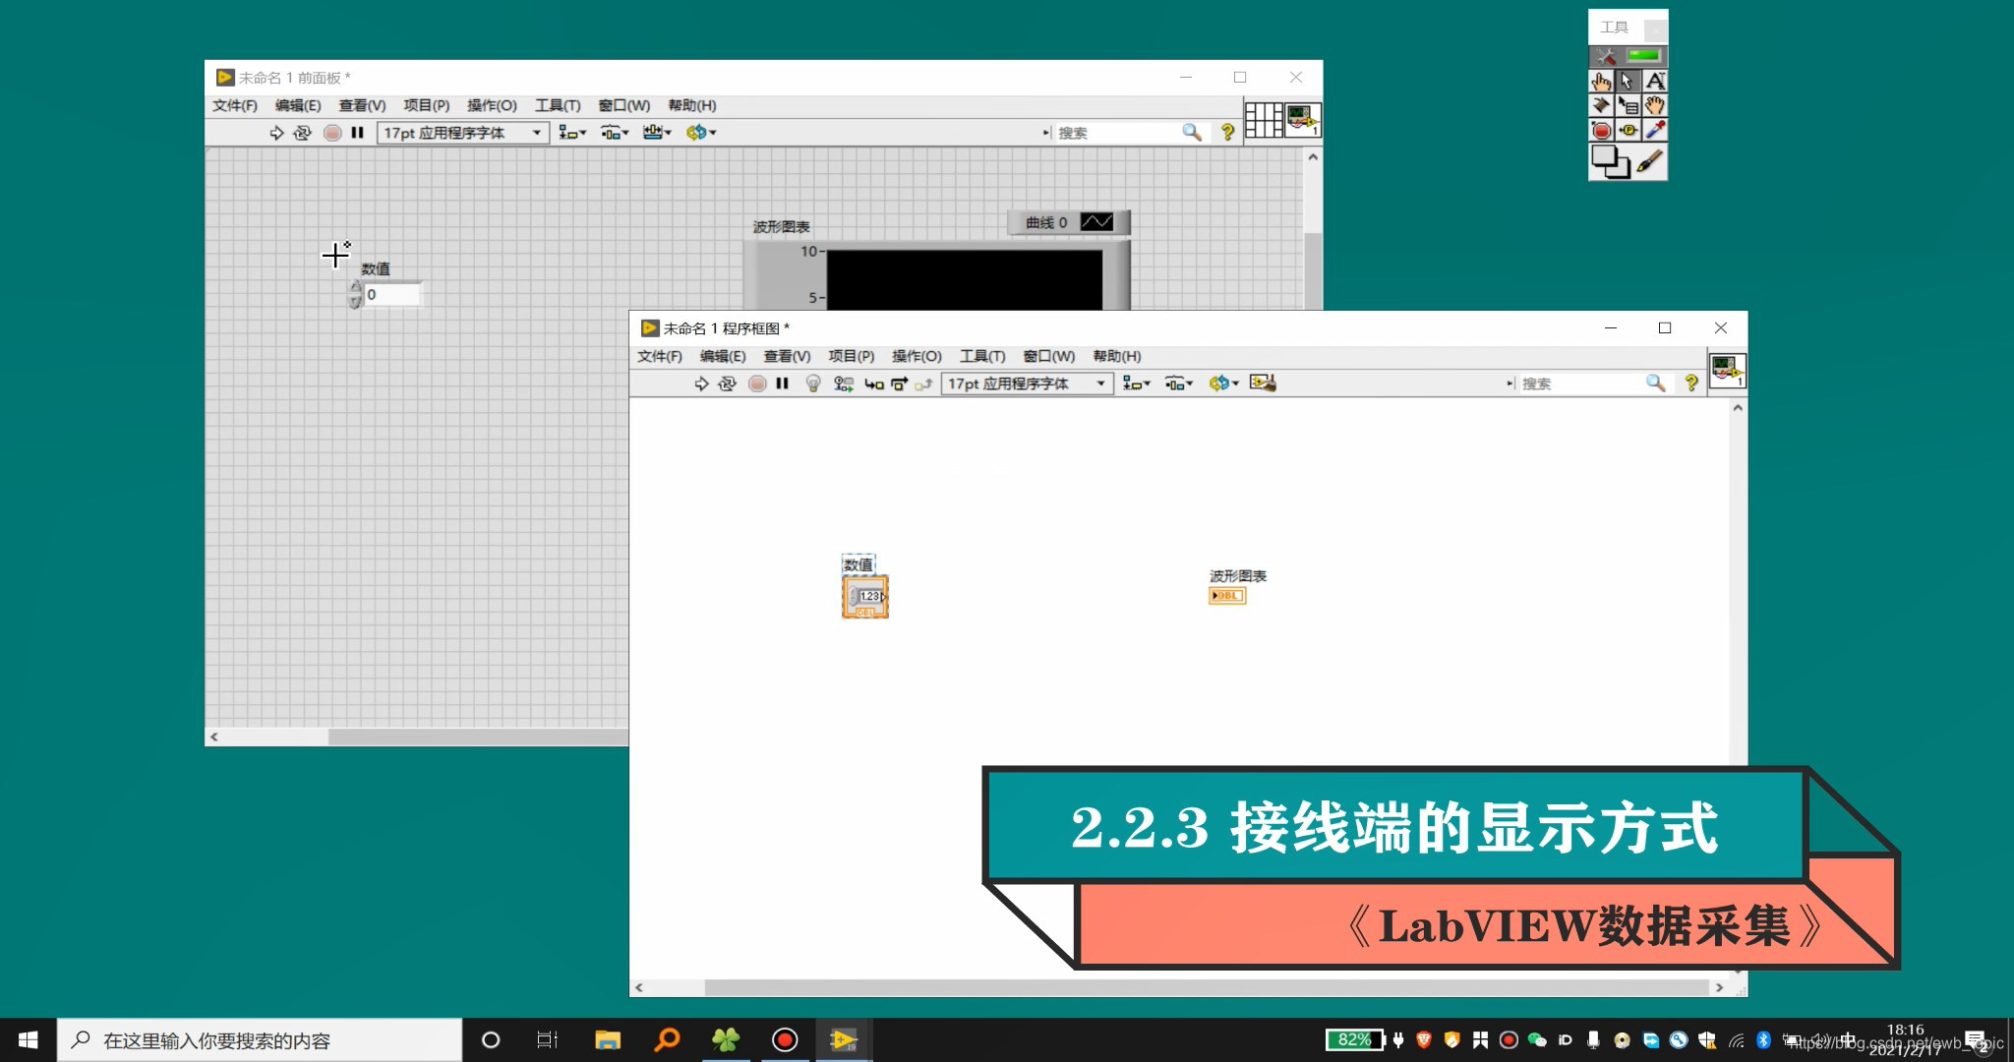This screenshot has height=1062, width=2014.
Task: Open Reorder dropdown in front panel toolbar
Action: pyautogui.click(x=701, y=133)
